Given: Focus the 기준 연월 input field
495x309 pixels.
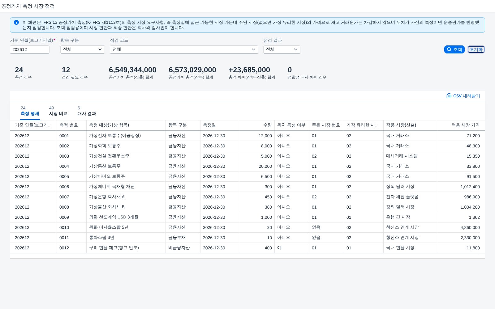Looking at the screenshot, I should pos(30,49).
